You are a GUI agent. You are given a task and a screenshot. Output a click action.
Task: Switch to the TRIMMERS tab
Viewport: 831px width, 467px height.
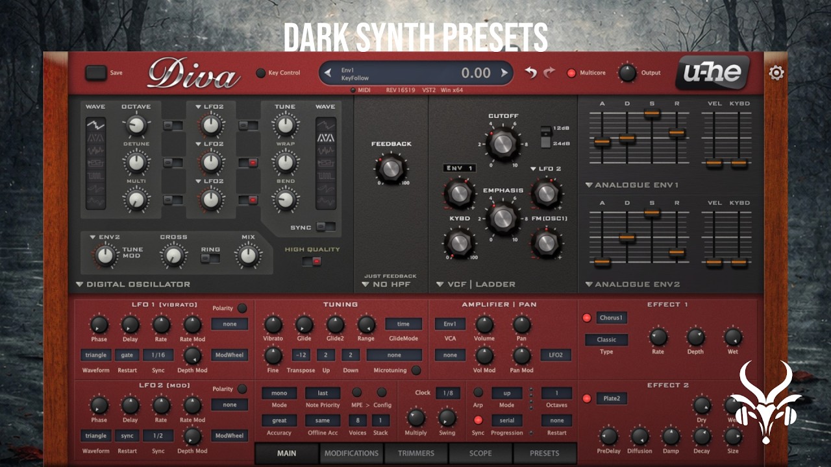pos(416,453)
